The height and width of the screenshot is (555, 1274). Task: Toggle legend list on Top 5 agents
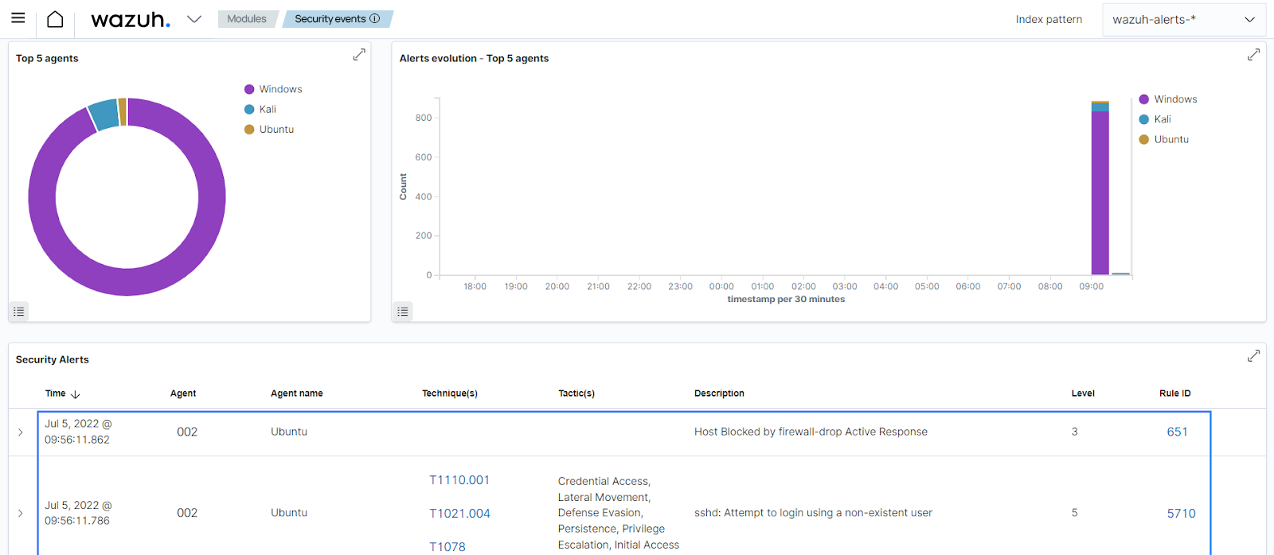point(19,312)
